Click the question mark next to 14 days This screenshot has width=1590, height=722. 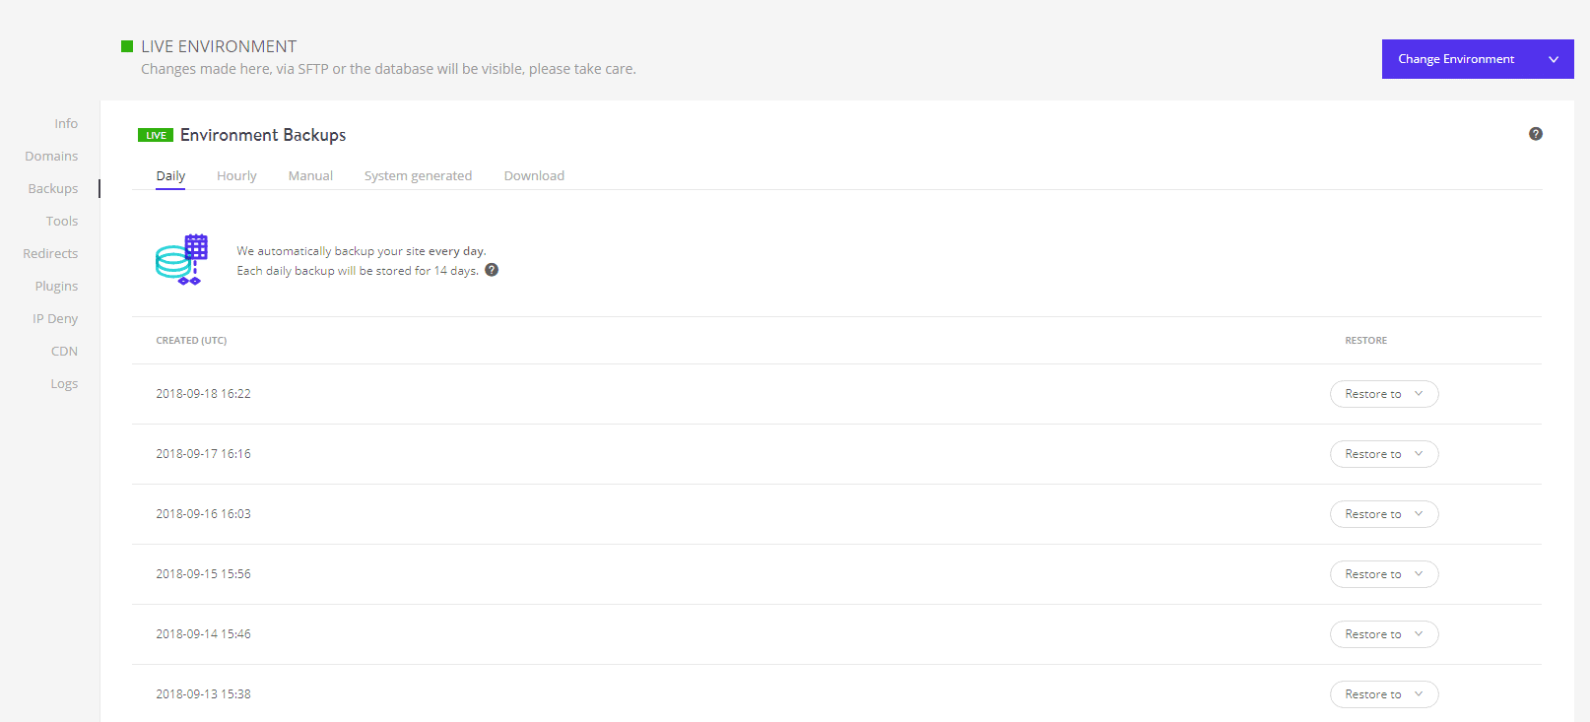(492, 270)
